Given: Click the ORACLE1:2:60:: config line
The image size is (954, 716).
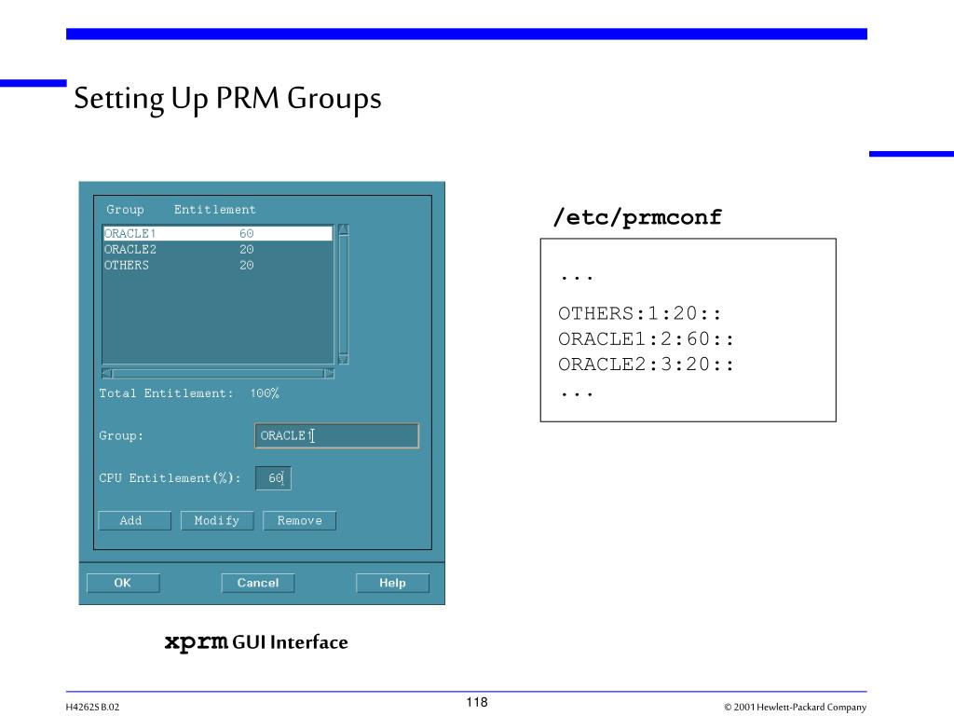Looking at the screenshot, I should coord(647,338).
